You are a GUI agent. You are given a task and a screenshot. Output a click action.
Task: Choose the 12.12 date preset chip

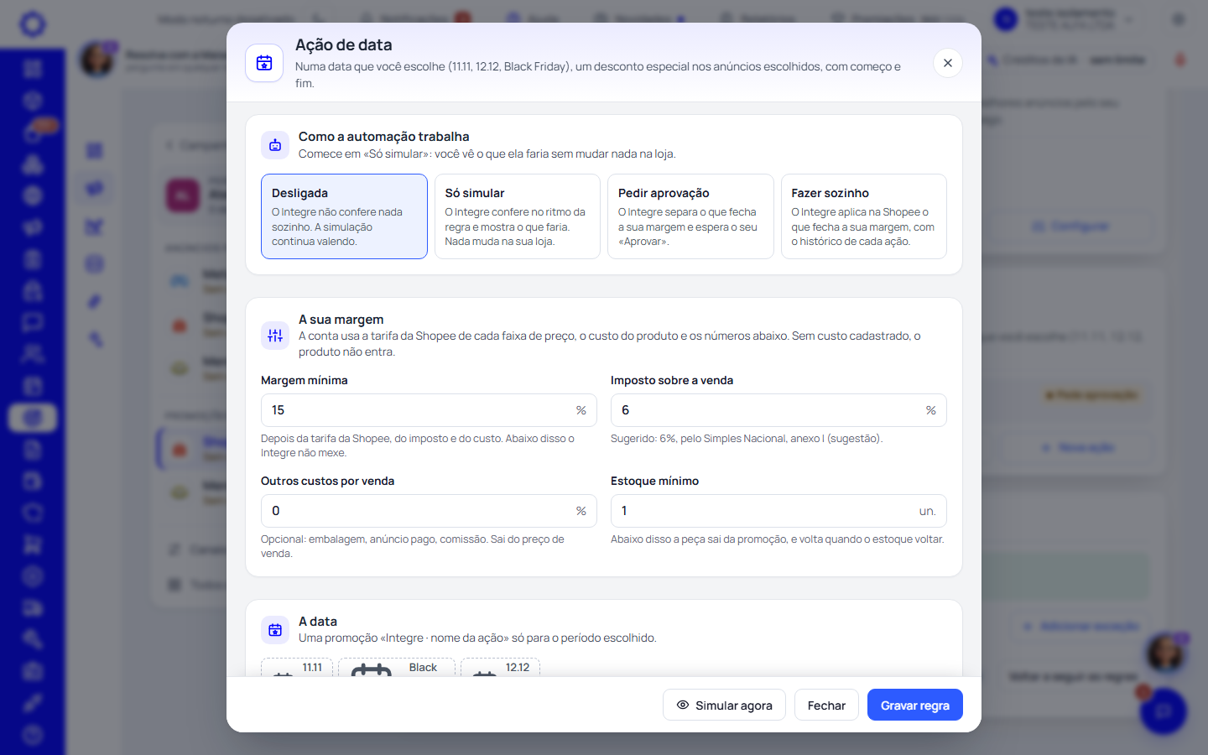pos(500,668)
